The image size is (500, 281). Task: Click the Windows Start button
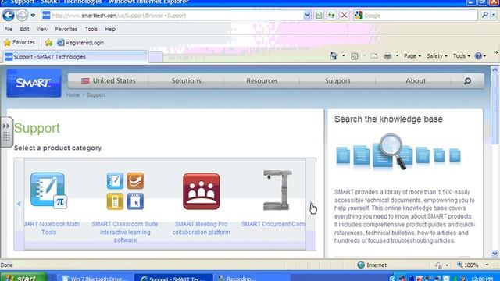pos(23,278)
